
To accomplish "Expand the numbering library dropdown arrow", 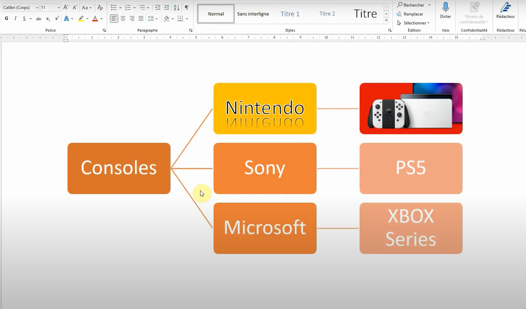I will point(134,7).
